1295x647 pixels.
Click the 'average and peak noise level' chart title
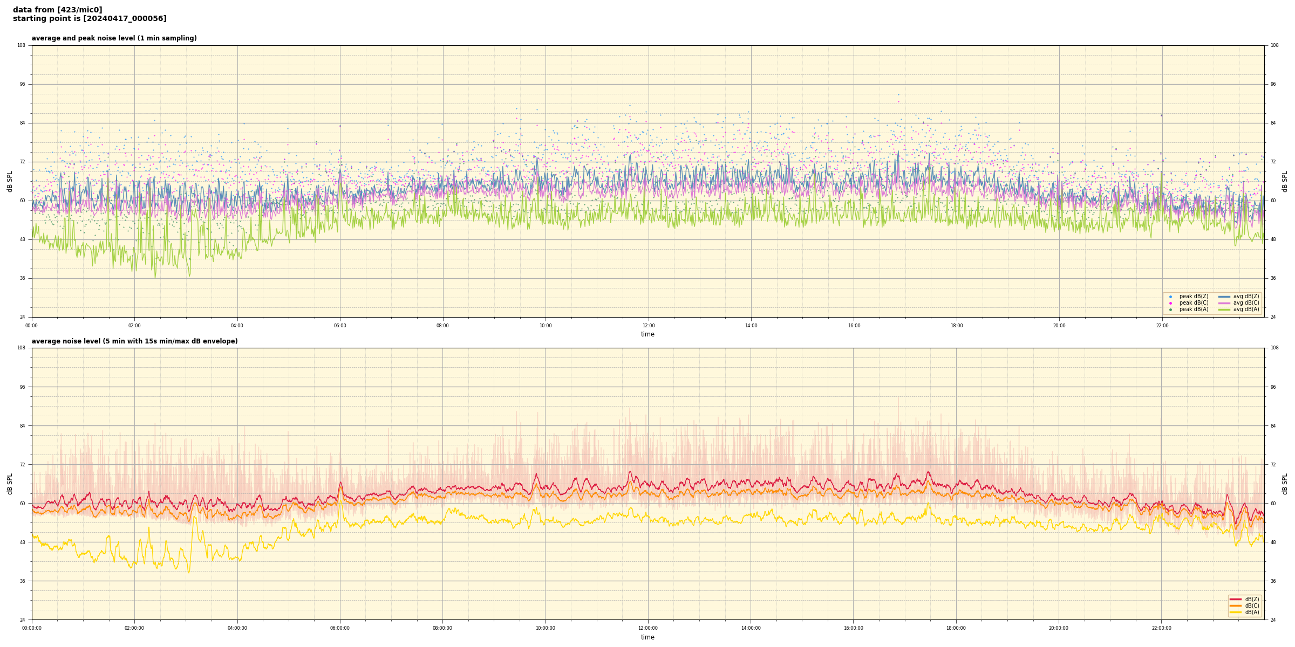[114, 38]
